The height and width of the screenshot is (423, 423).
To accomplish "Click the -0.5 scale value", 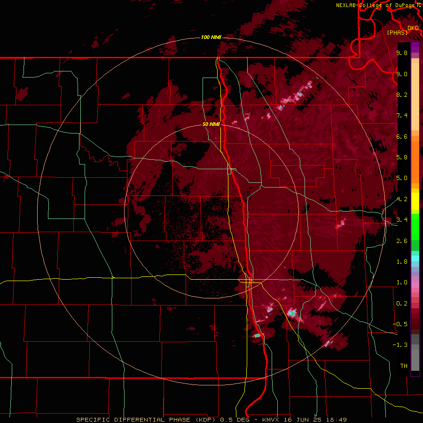I will coord(400,324).
